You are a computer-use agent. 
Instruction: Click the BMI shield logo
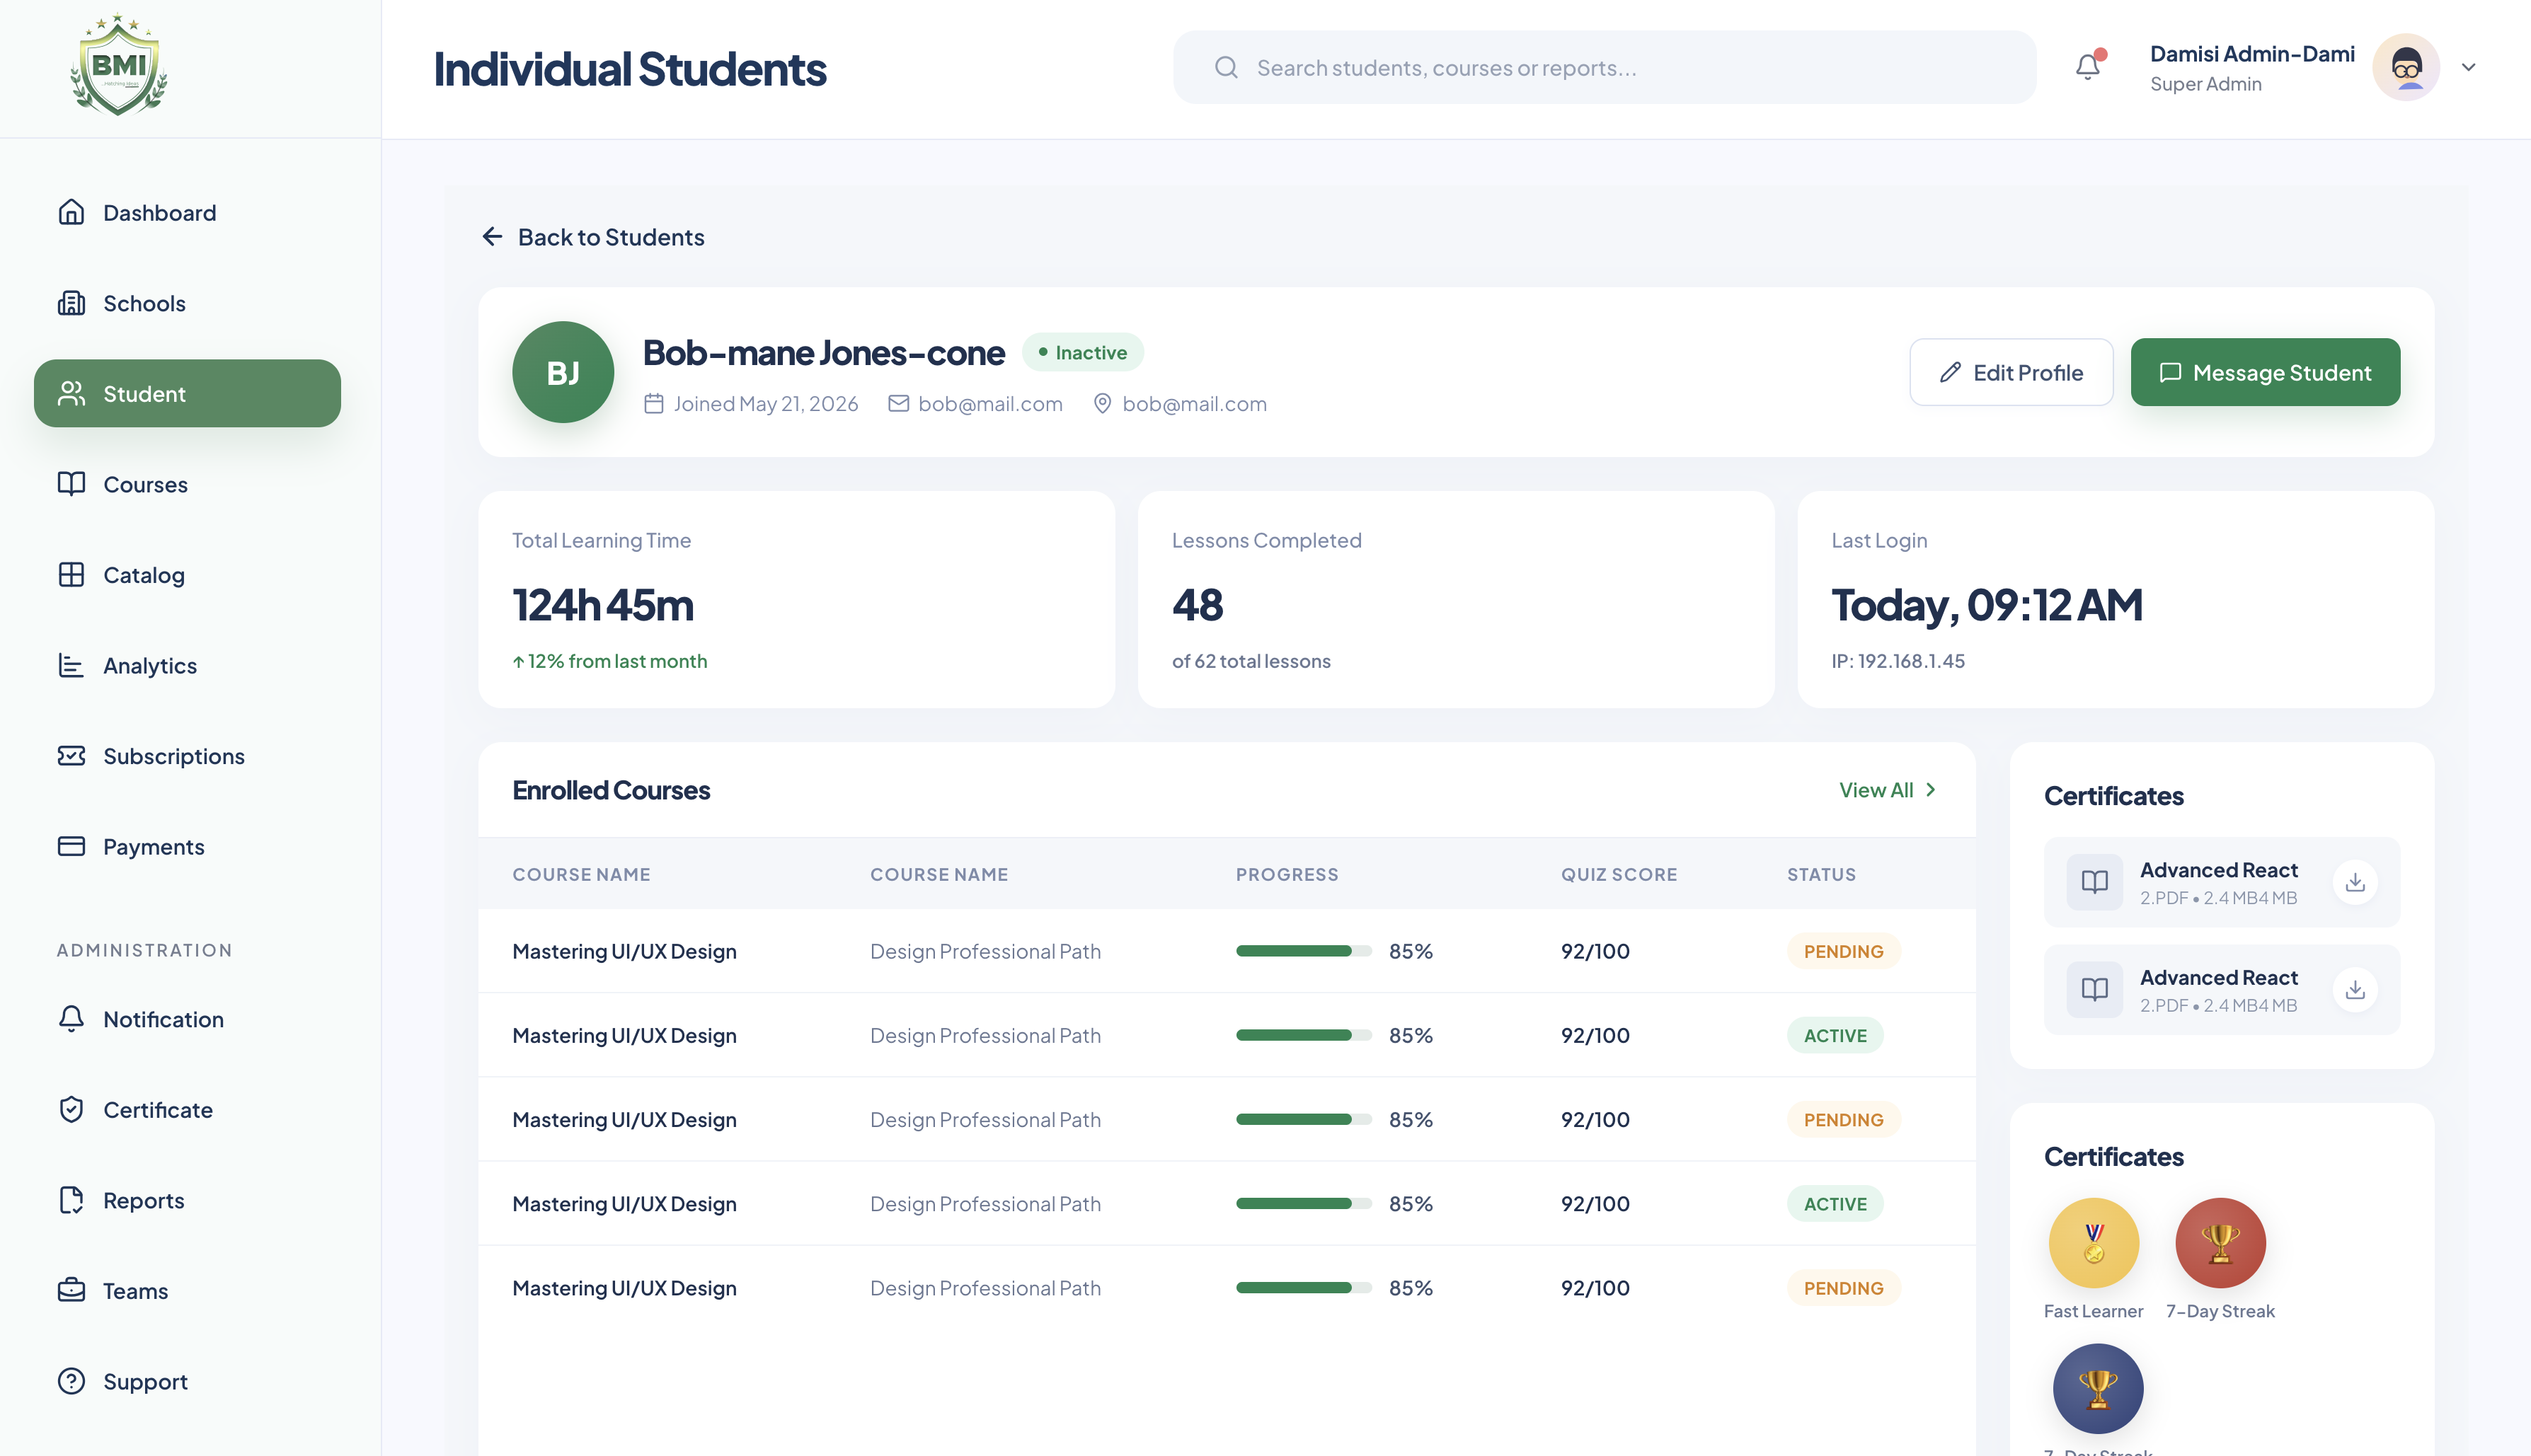[x=119, y=66]
